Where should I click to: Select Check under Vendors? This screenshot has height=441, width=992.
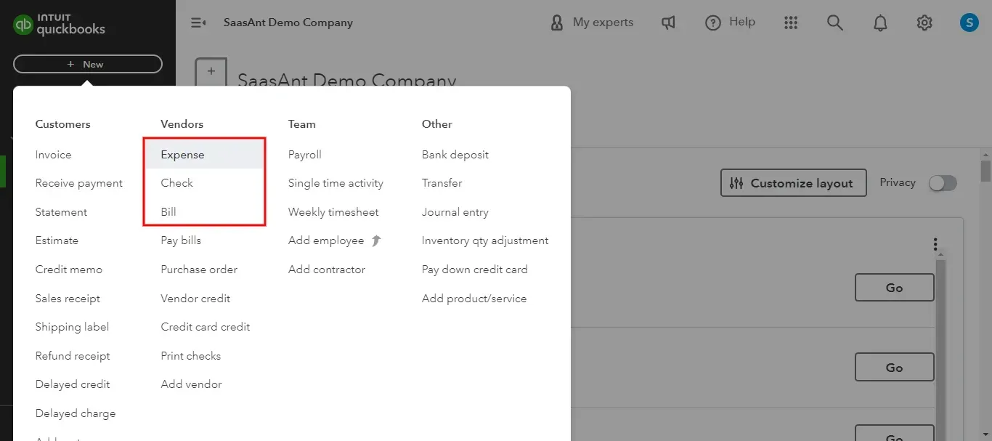[177, 183]
